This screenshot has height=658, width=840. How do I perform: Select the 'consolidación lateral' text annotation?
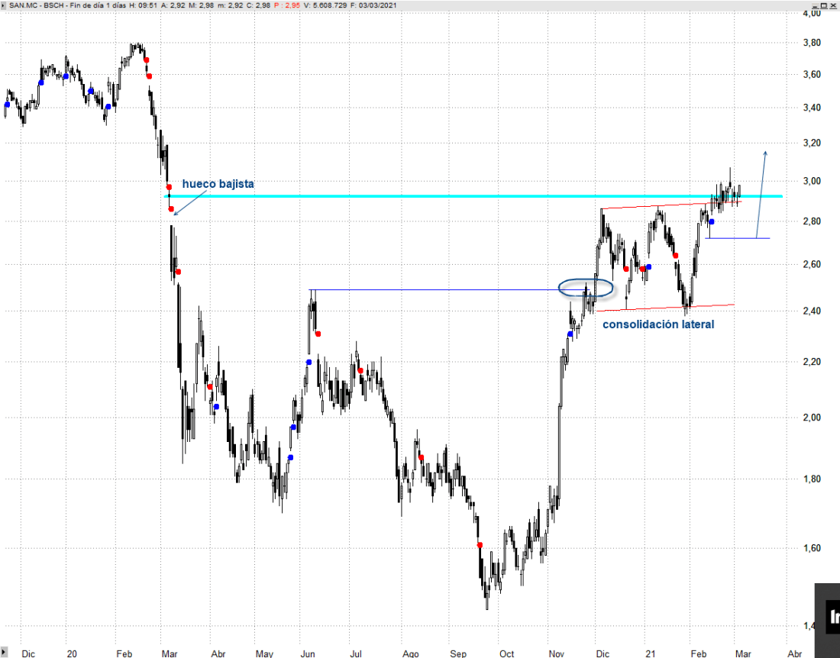[658, 324]
